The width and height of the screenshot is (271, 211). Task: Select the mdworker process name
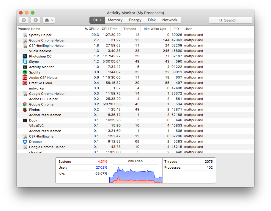(x=37, y=88)
